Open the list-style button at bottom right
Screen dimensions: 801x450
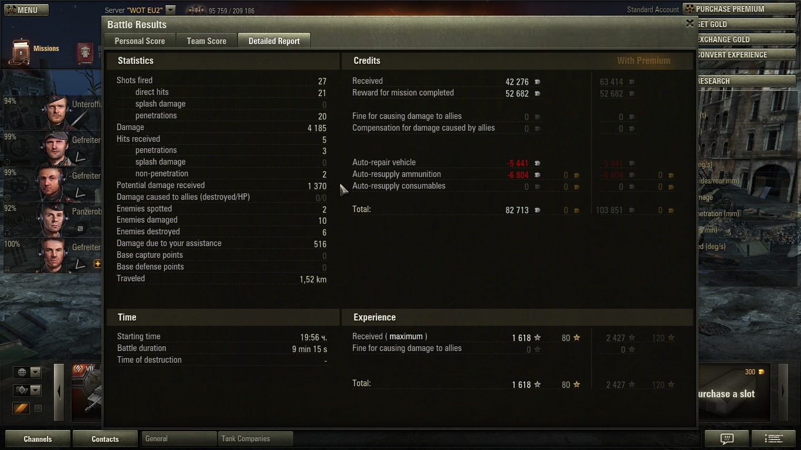point(773,438)
